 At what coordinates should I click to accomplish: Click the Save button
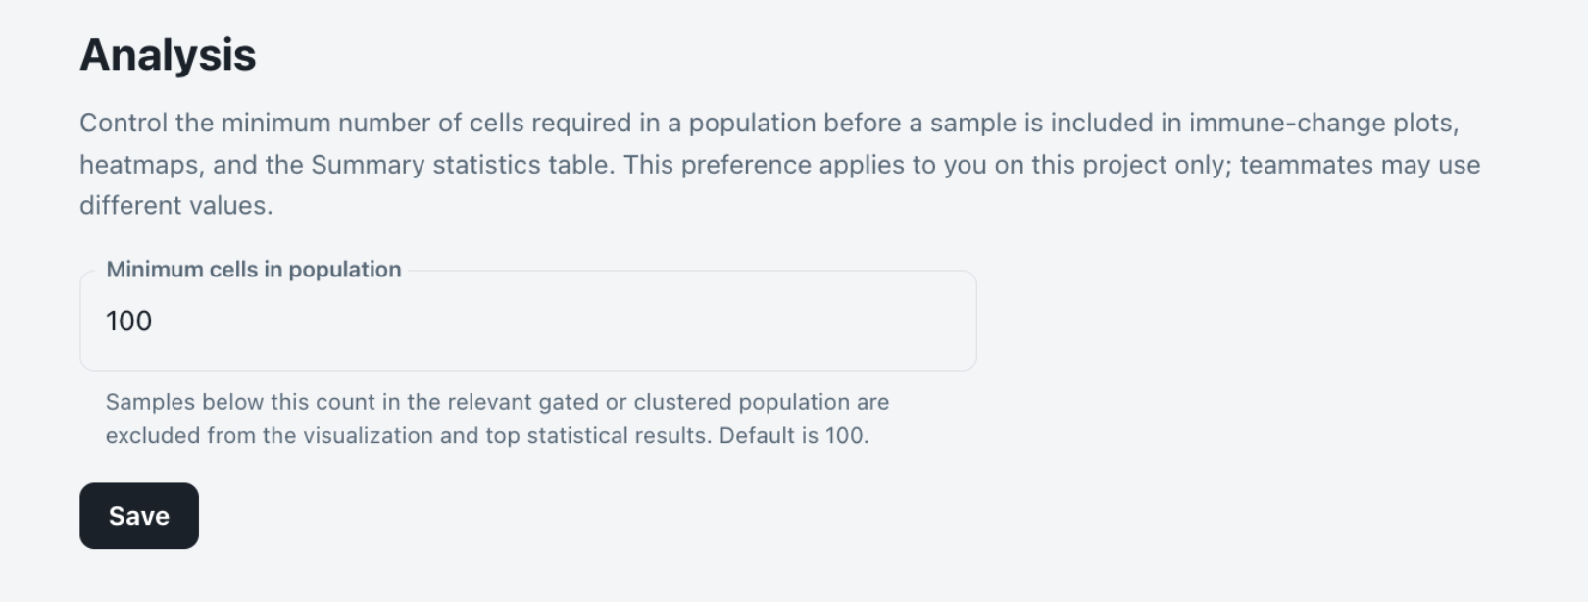pos(139,516)
